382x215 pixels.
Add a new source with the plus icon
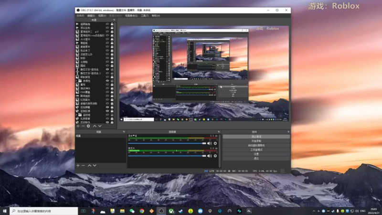click(x=78, y=126)
